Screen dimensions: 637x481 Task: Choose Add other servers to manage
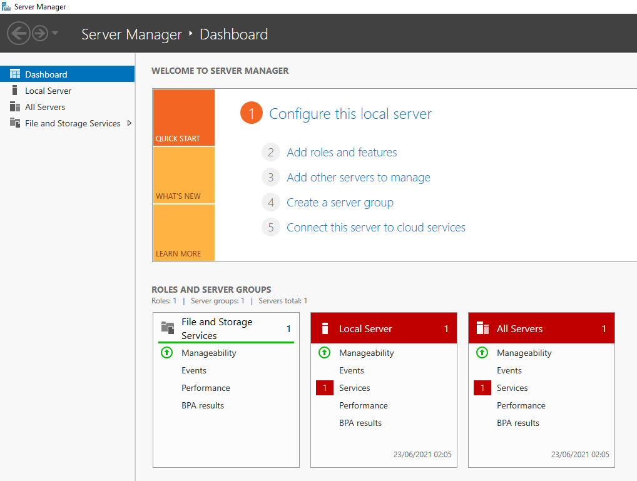pos(358,178)
